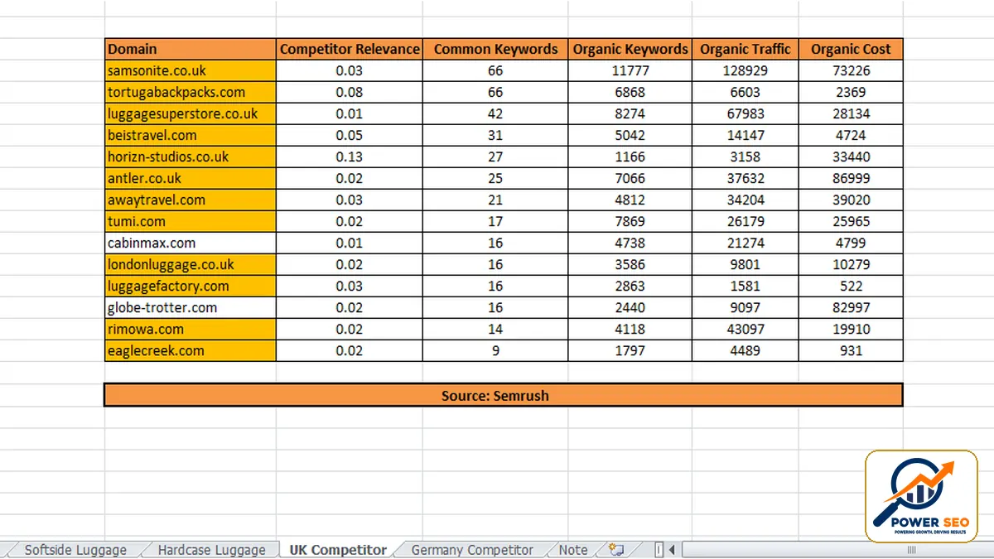This screenshot has width=994, height=559.
Task: Select the Source: Semrush merged cell
Action: pos(504,395)
